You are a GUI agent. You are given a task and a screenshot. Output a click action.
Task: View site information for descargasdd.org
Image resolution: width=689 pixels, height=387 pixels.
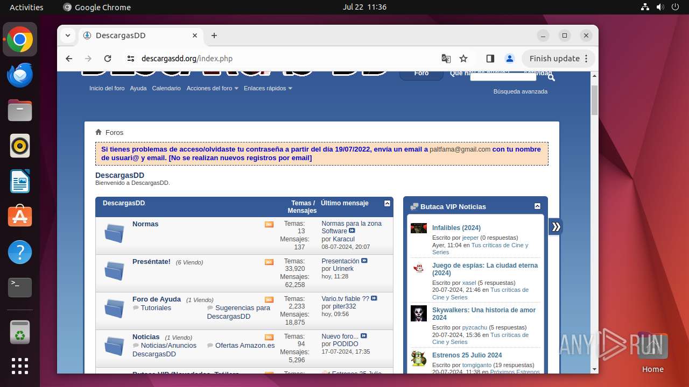[x=131, y=59]
